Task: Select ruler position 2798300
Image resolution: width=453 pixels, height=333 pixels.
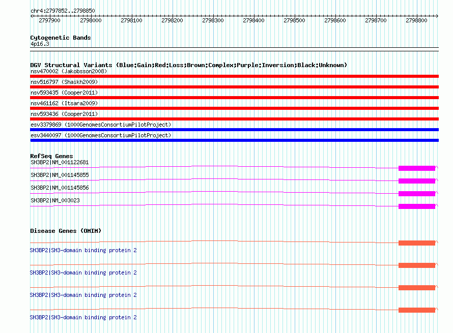Action: click(213, 20)
